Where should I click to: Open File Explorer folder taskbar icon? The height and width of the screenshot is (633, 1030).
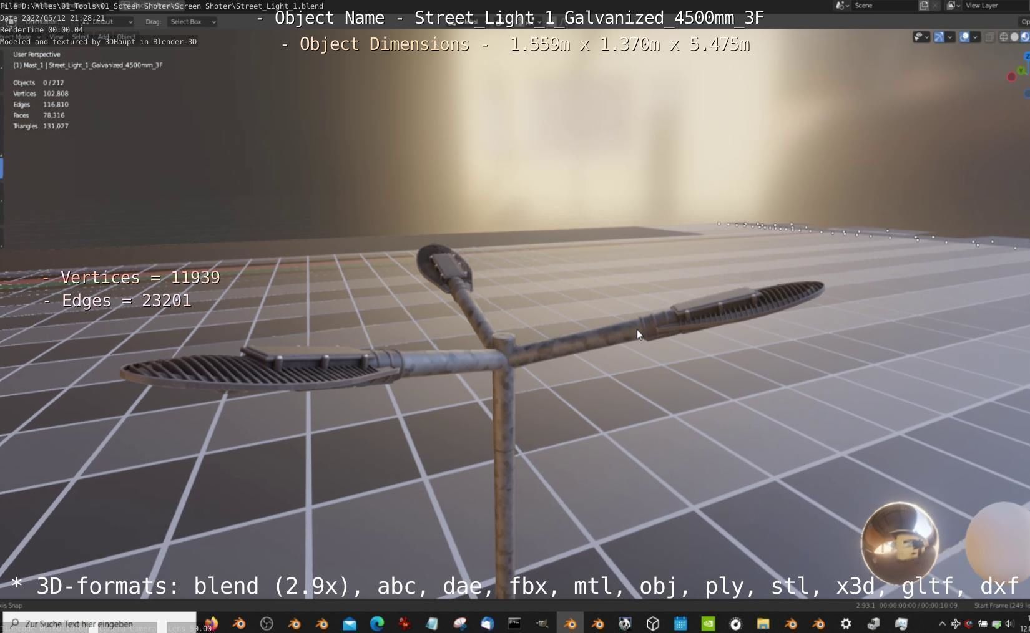coord(763,623)
